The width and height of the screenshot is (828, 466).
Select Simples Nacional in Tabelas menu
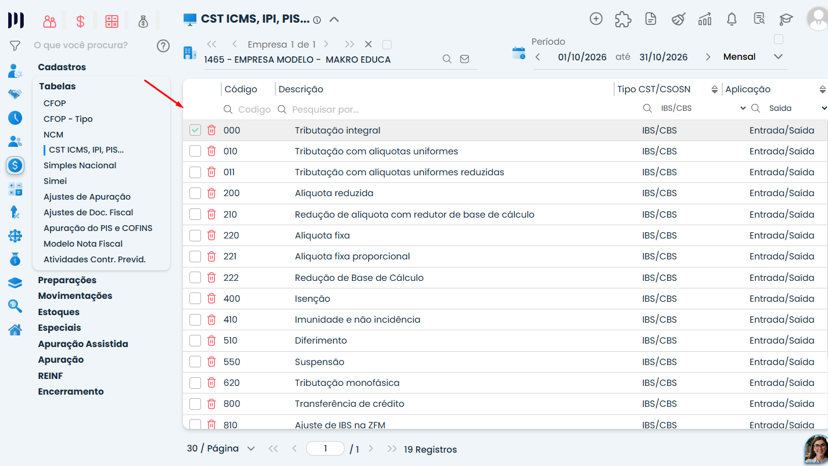pos(80,165)
